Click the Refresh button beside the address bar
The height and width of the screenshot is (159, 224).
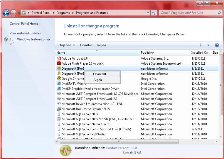(x=154, y=13)
